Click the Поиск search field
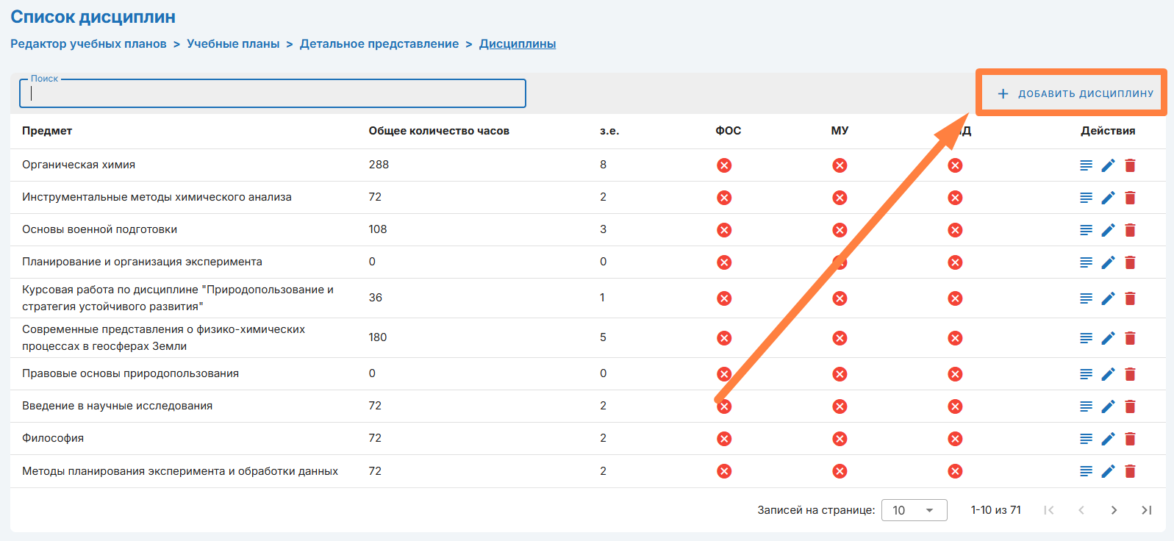Viewport: 1174px width, 541px height. click(272, 94)
